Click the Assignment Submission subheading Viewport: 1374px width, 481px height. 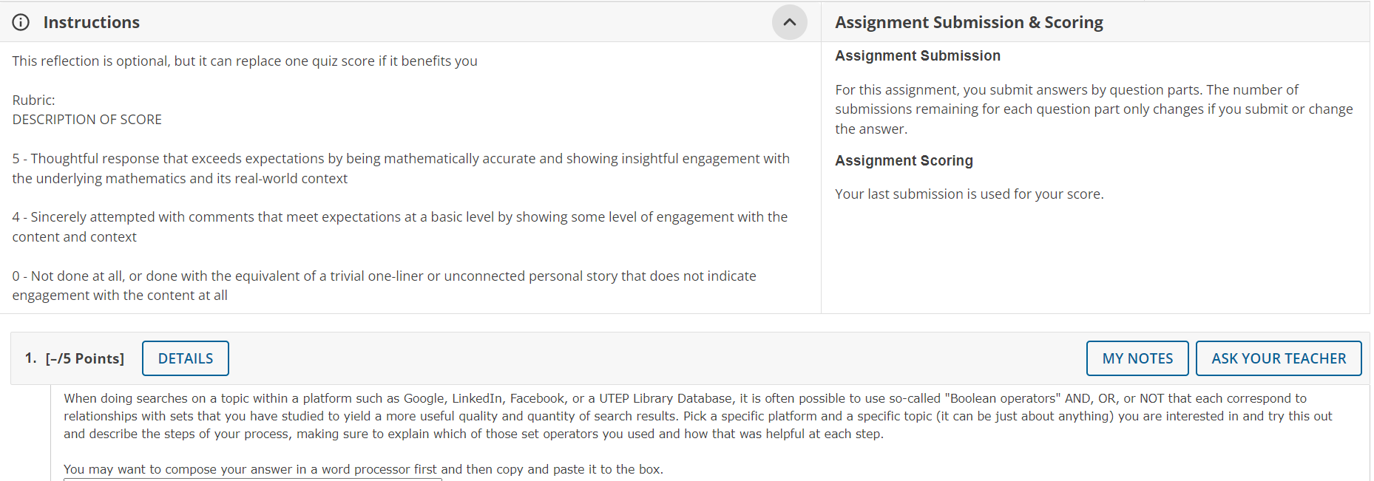tap(917, 55)
